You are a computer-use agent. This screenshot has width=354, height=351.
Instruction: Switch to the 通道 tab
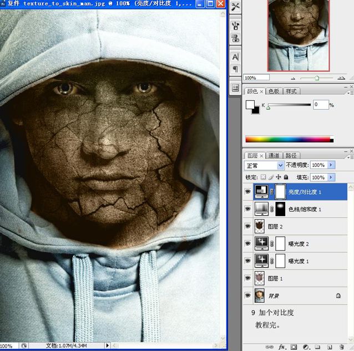274,156
